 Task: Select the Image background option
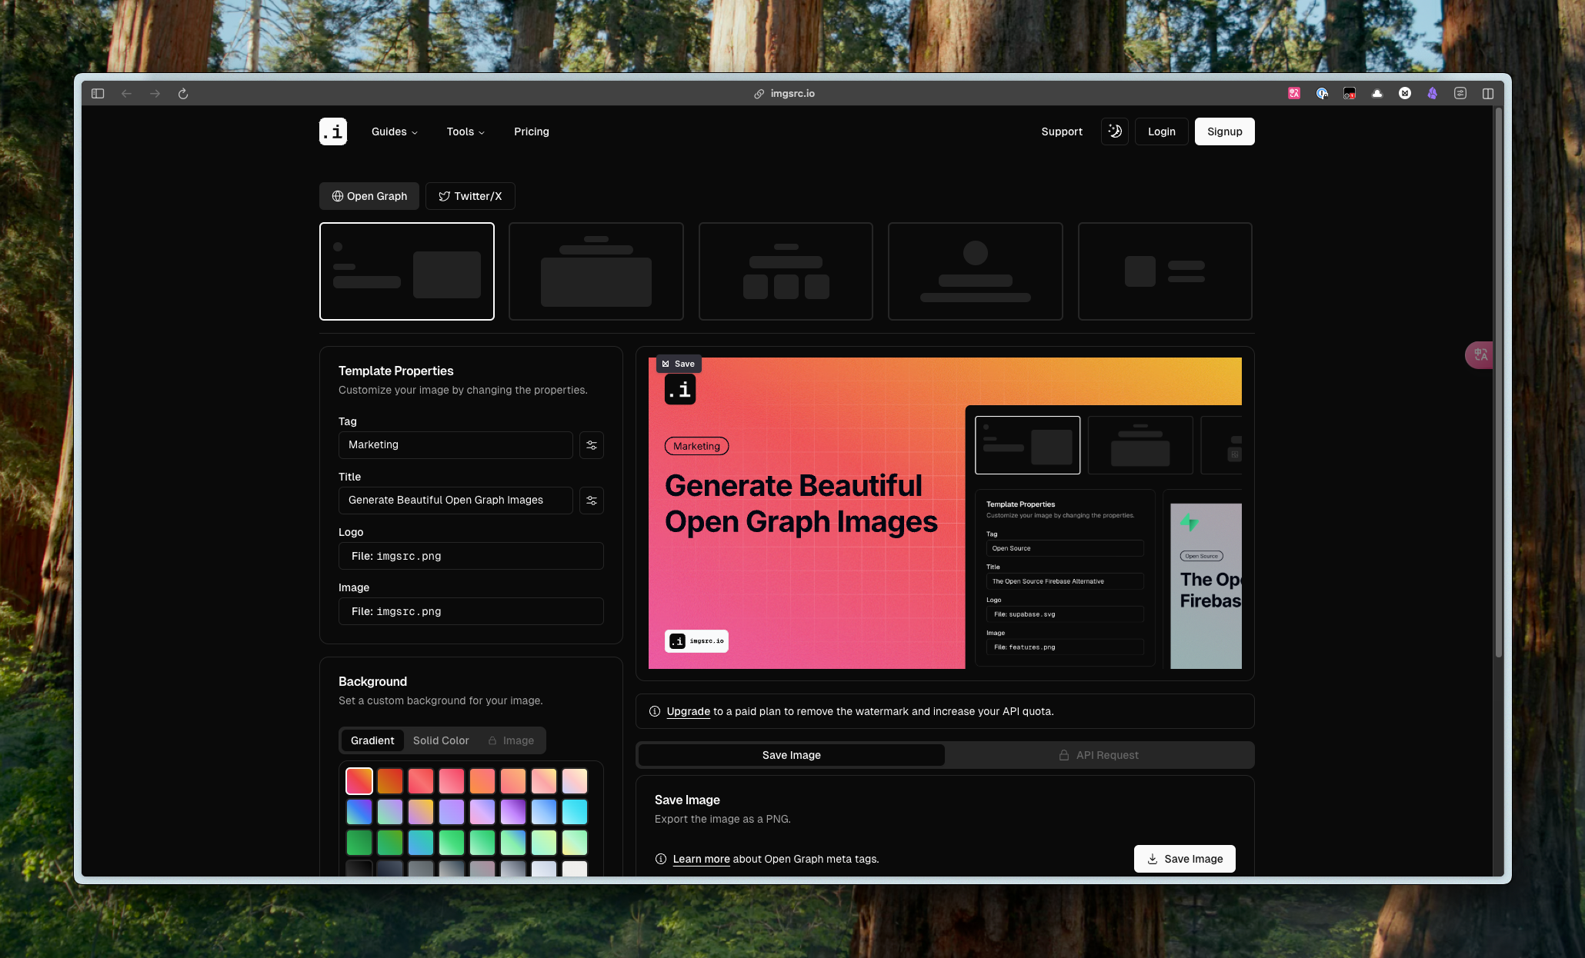pyautogui.click(x=511, y=741)
